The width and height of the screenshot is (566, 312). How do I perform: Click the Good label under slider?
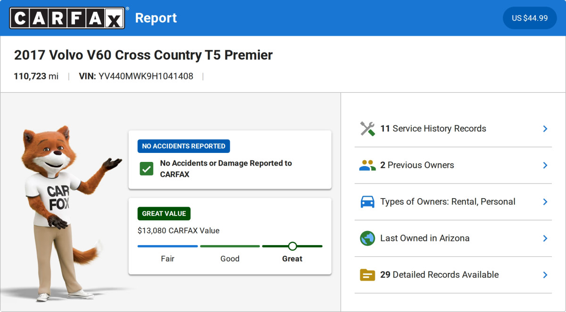point(230,259)
